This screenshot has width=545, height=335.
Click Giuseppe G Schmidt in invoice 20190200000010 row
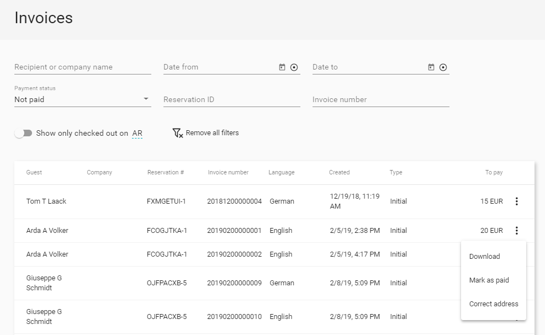coord(44,317)
